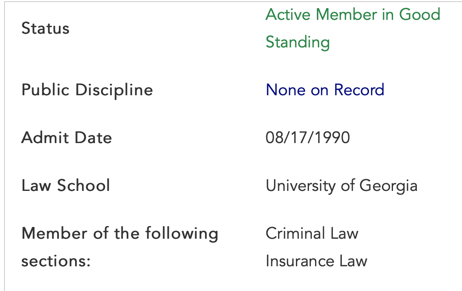Click the word sections: in the label

coord(56,261)
